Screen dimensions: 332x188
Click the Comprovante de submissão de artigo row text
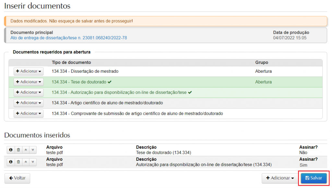[137, 113]
